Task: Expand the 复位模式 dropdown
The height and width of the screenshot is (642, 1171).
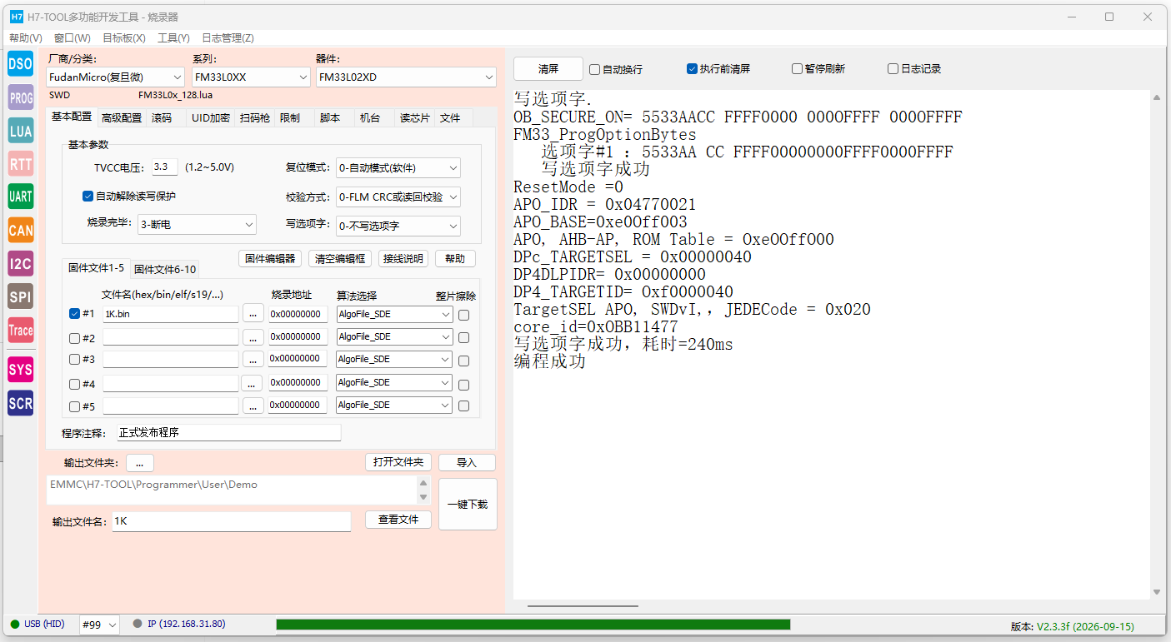Action: [x=398, y=168]
